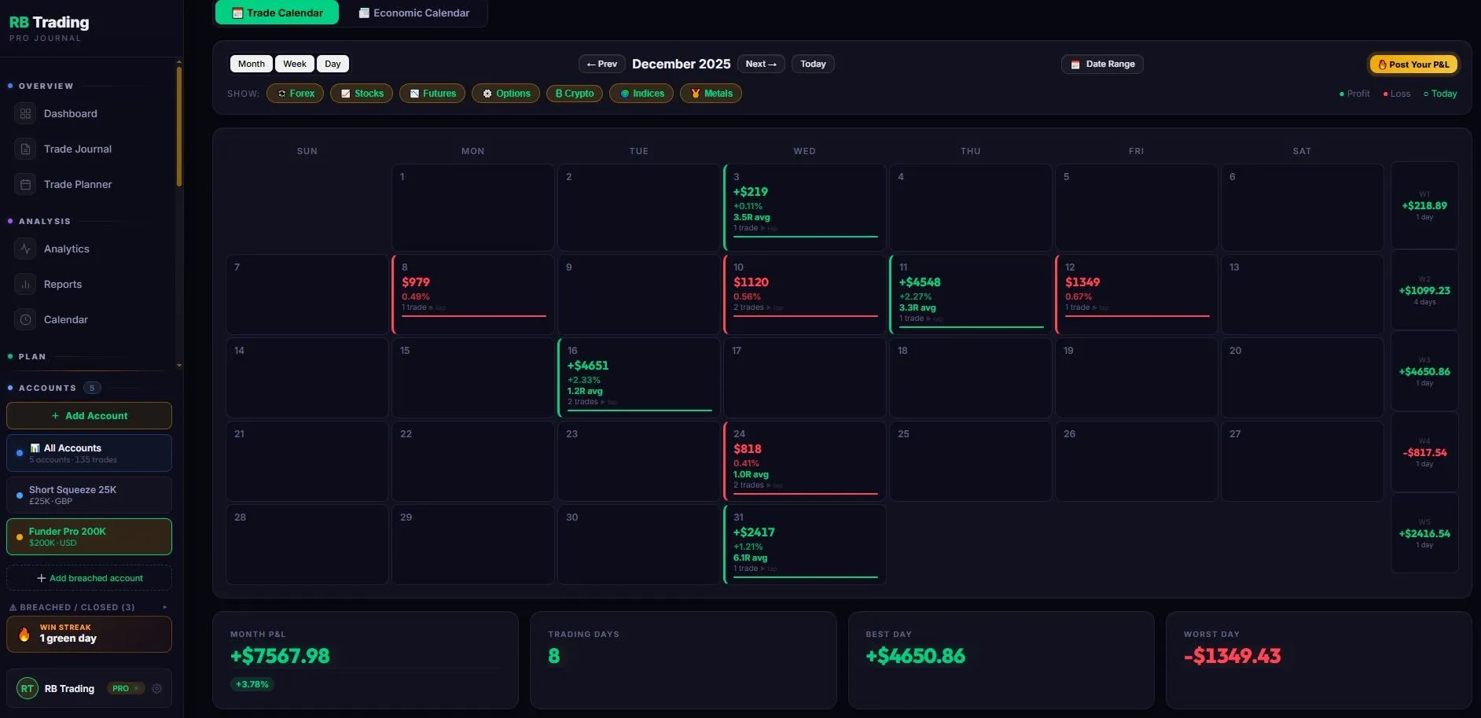Click week three summary +$4650.86

pos(1424,371)
